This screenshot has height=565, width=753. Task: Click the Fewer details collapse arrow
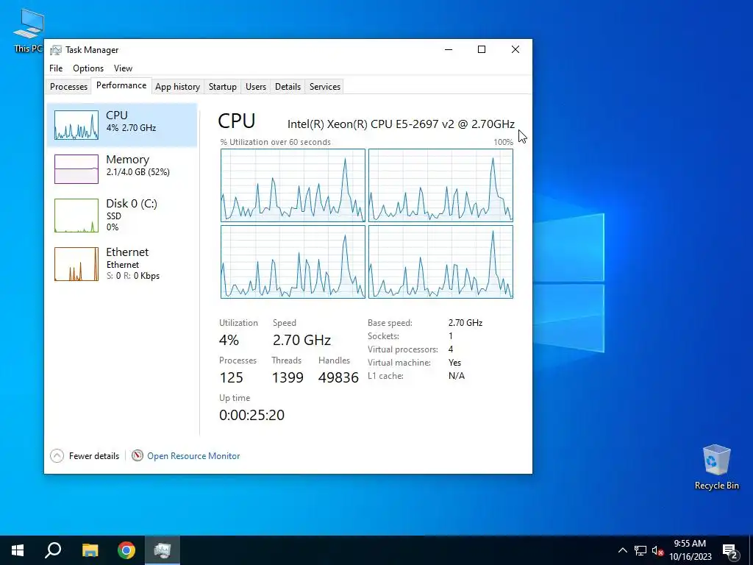click(x=57, y=456)
